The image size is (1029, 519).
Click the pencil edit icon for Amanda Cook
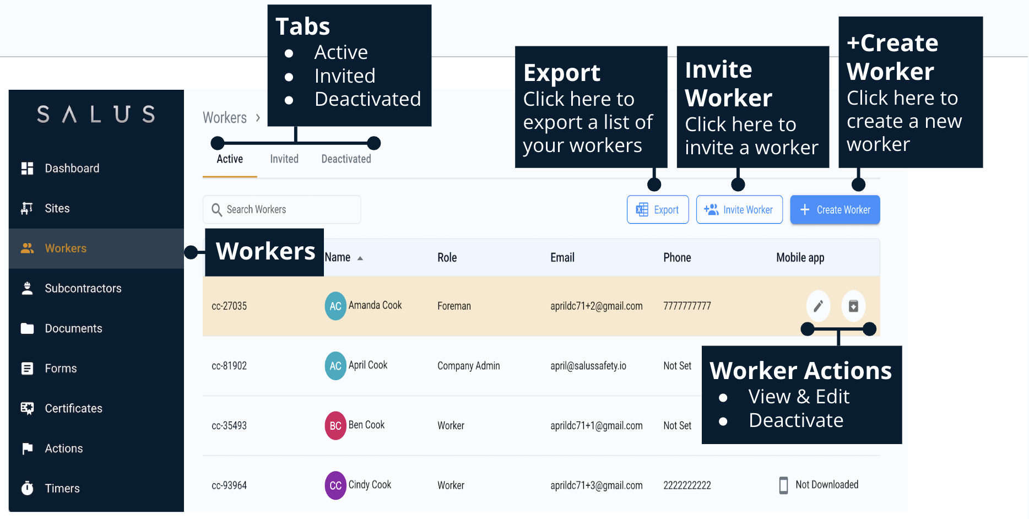coord(818,306)
